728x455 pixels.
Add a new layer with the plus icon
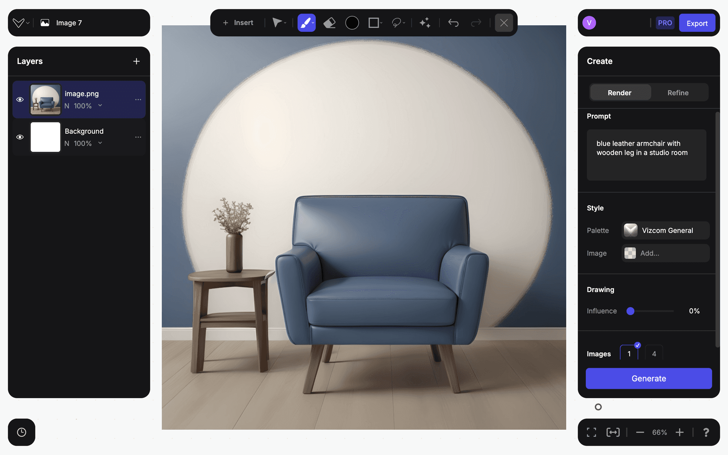click(x=136, y=61)
